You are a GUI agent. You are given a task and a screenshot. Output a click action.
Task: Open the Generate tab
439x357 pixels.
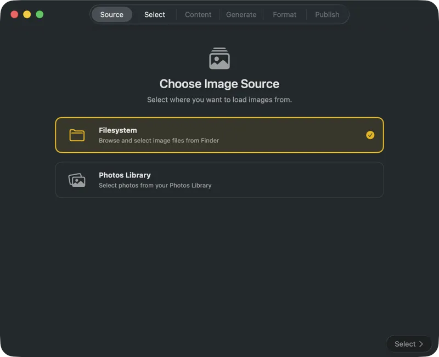click(x=241, y=15)
